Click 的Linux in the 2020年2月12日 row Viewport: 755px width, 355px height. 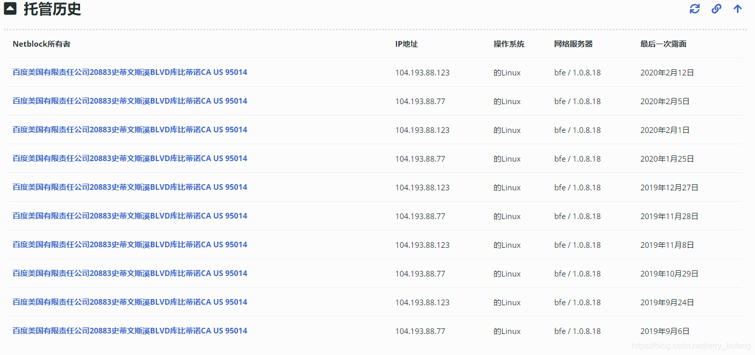507,73
